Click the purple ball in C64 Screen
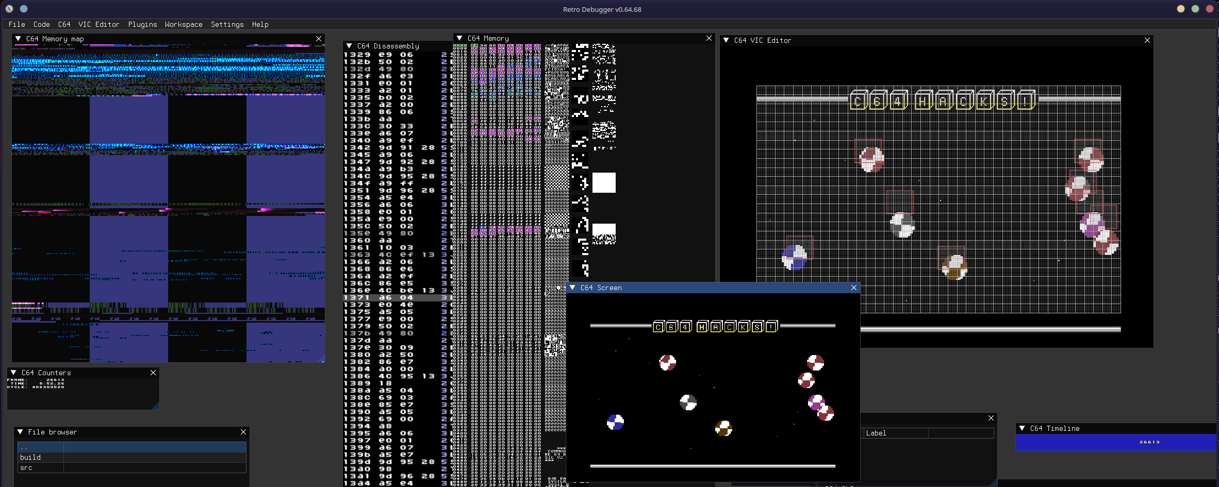 pyautogui.click(x=816, y=401)
